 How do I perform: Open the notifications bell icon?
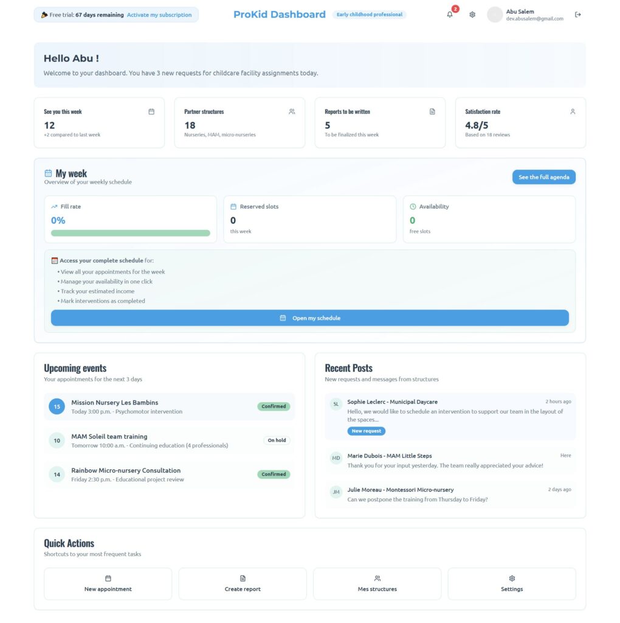[x=450, y=15]
